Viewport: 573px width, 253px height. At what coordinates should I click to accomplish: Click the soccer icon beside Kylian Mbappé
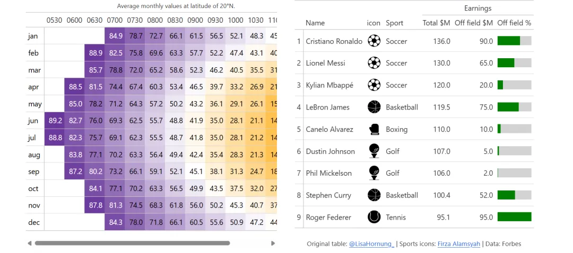click(374, 85)
